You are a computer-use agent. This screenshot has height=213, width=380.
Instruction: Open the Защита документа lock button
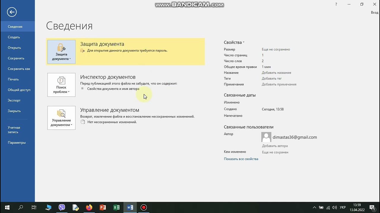pos(61,52)
